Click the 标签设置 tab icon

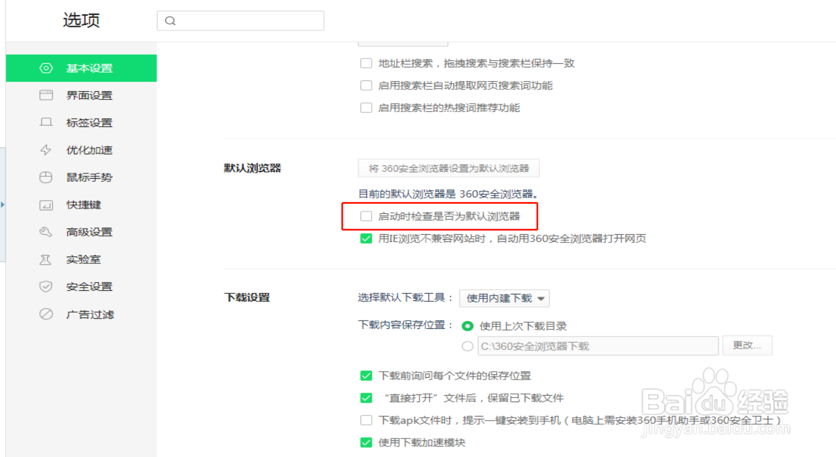click(x=46, y=123)
